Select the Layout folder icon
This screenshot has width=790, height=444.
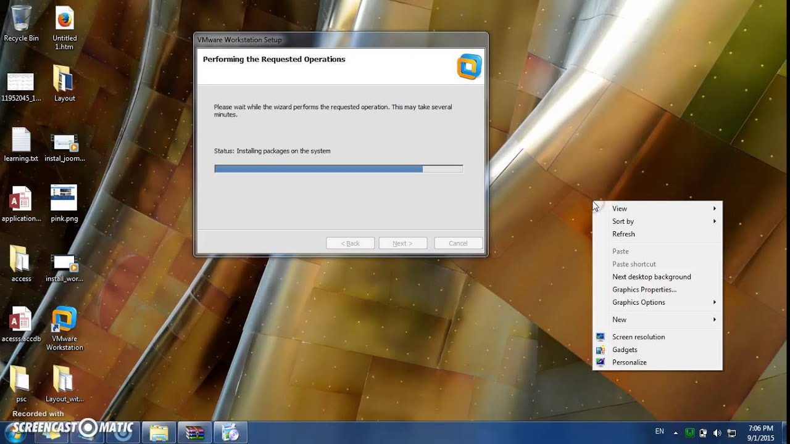tap(64, 84)
